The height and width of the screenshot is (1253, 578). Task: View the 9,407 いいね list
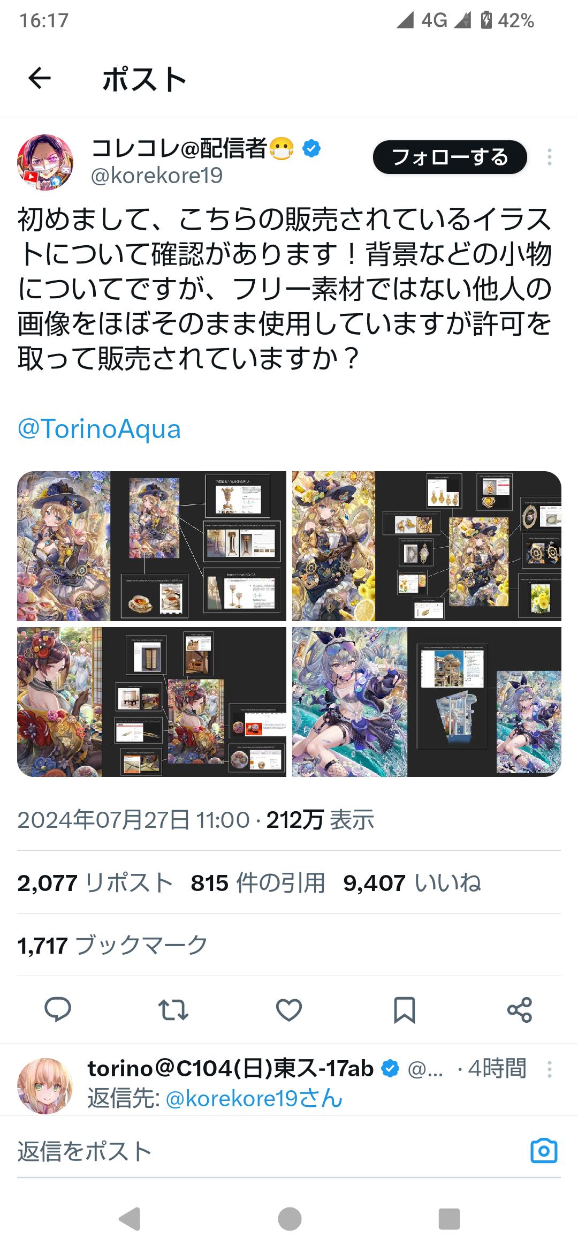point(412,883)
